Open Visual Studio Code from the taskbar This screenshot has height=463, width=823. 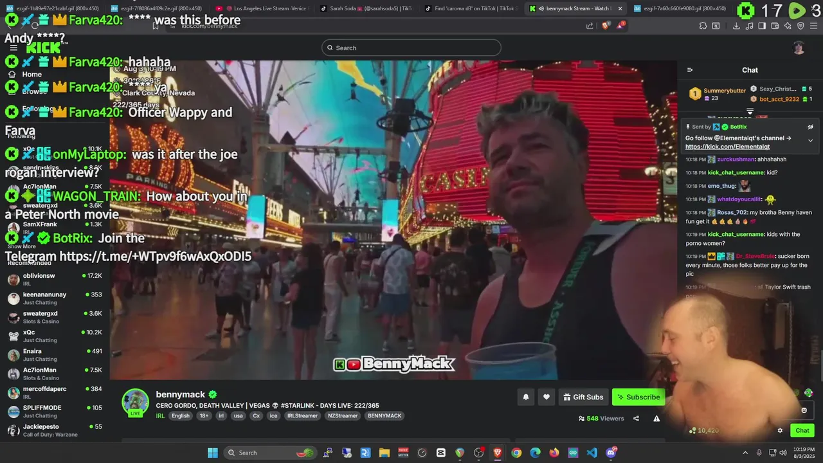tap(592, 453)
